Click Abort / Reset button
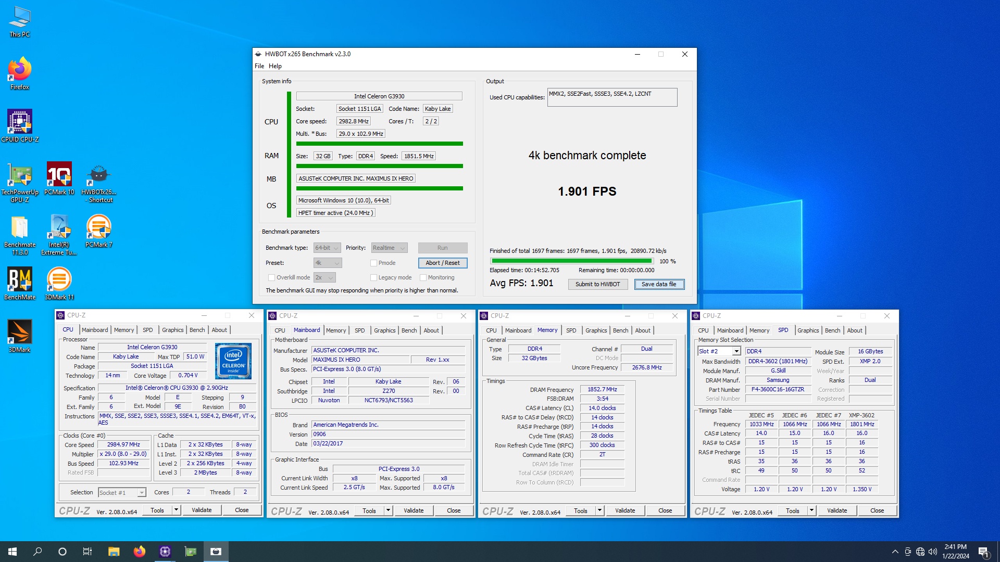 [443, 263]
